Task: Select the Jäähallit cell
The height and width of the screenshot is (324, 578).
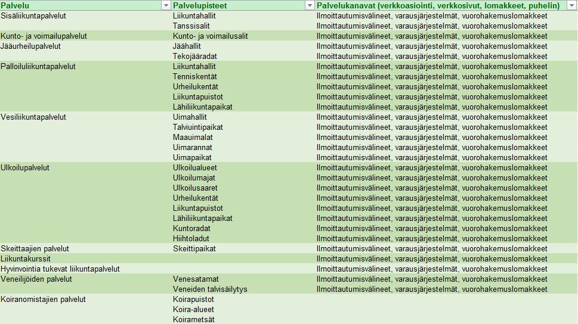Action: (243, 46)
